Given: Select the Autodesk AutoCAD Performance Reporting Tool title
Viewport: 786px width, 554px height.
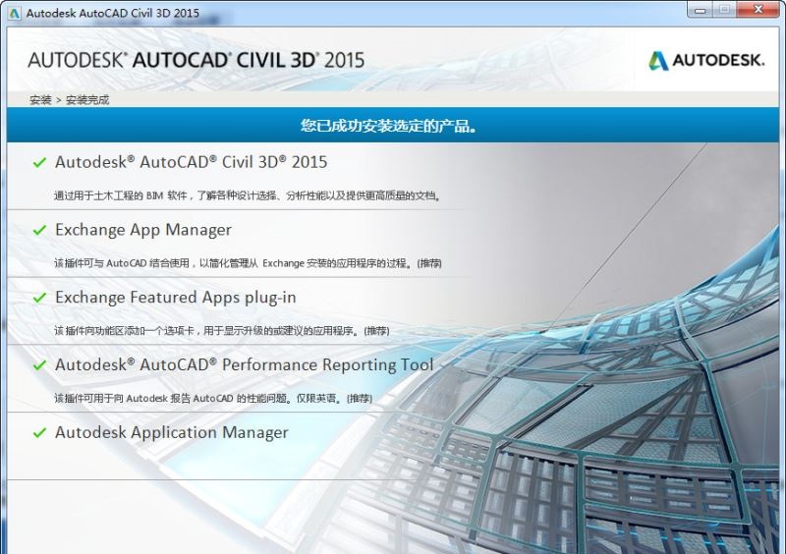Looking at the screenshot, I should (x=244, y=364).
